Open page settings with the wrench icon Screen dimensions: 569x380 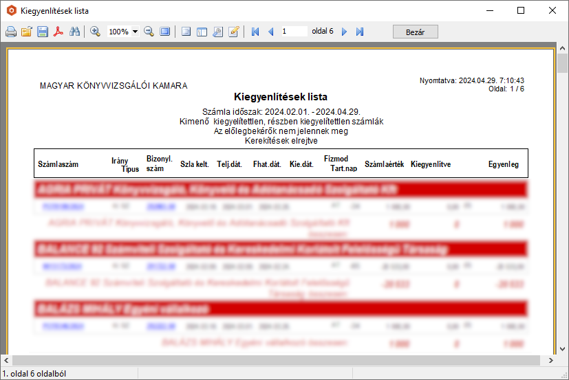tap(217, 32)
